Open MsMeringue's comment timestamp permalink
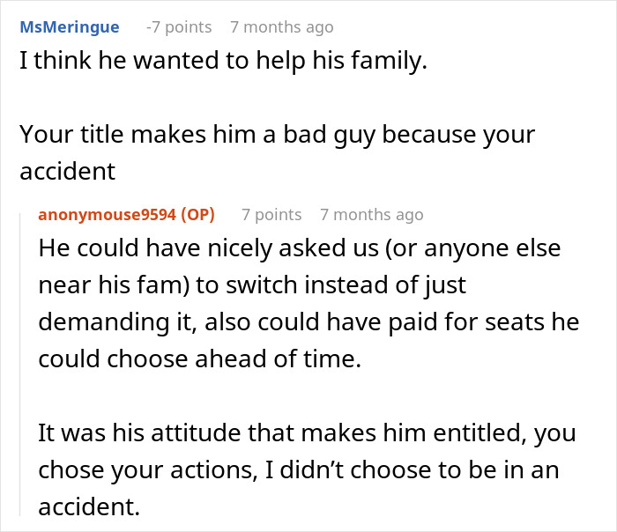 (281, 27)
